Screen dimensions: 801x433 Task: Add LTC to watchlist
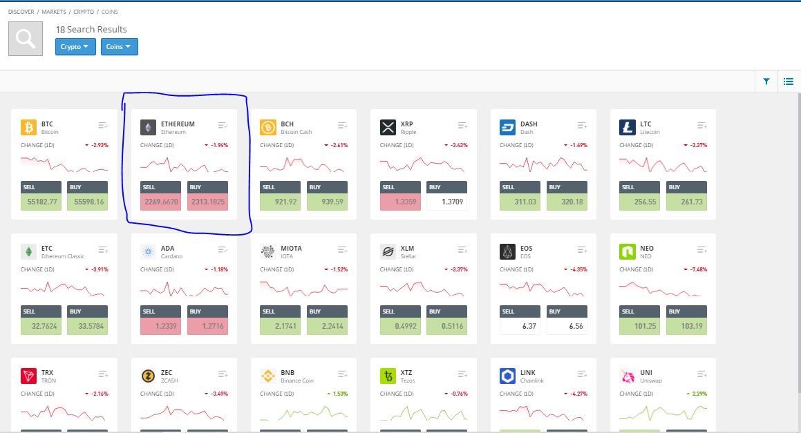click(x=702, y=125)
